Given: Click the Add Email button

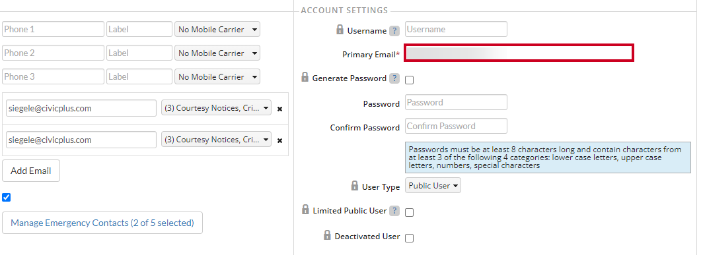Looking at the screenshot, I should 31,171.
